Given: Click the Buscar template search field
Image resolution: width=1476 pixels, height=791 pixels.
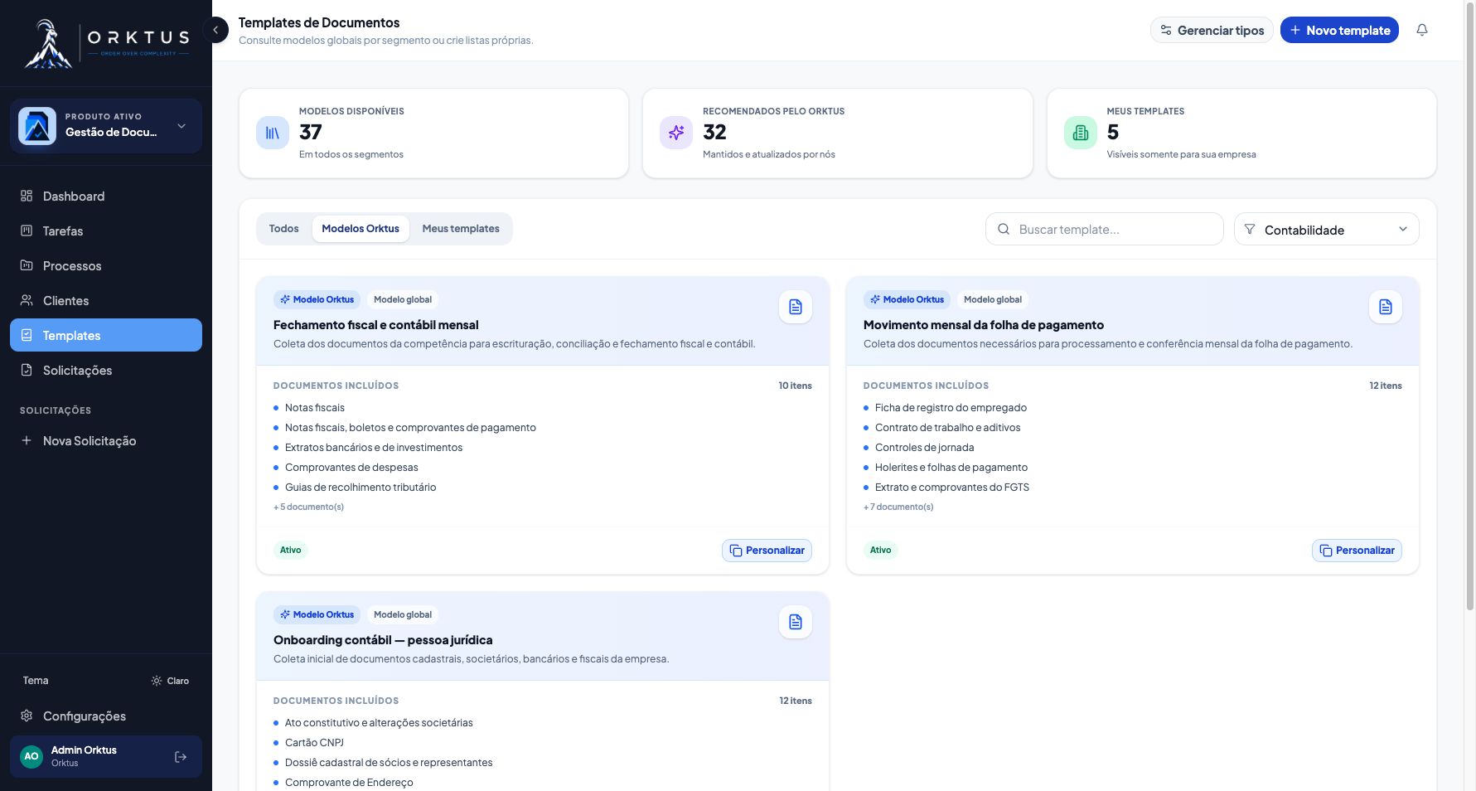Looking at the screenshot, I should (x=1104, y=229).
